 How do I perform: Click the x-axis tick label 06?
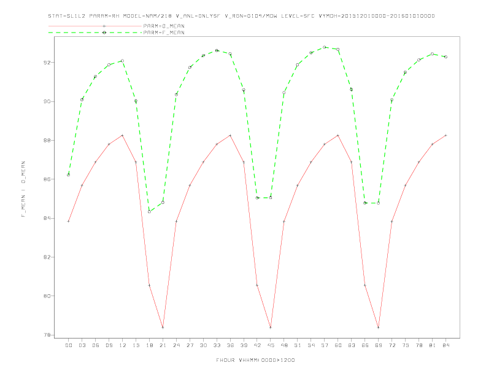pyautogui.click(x=96, y=345)
